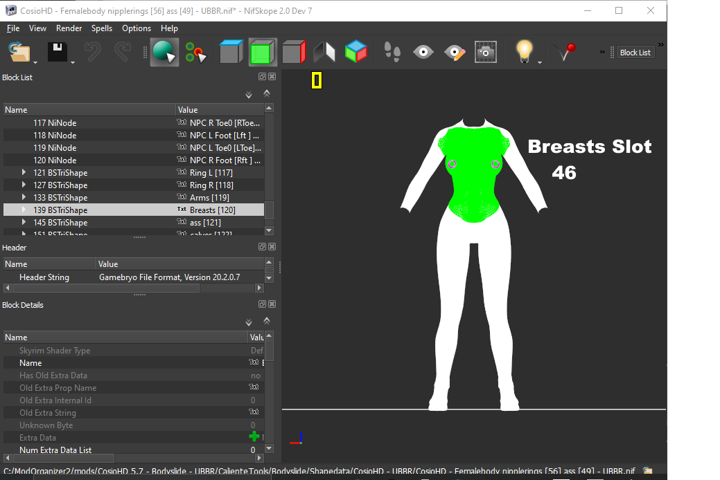
Task: Click the green plus in Extra Data row
Action: 254,437
